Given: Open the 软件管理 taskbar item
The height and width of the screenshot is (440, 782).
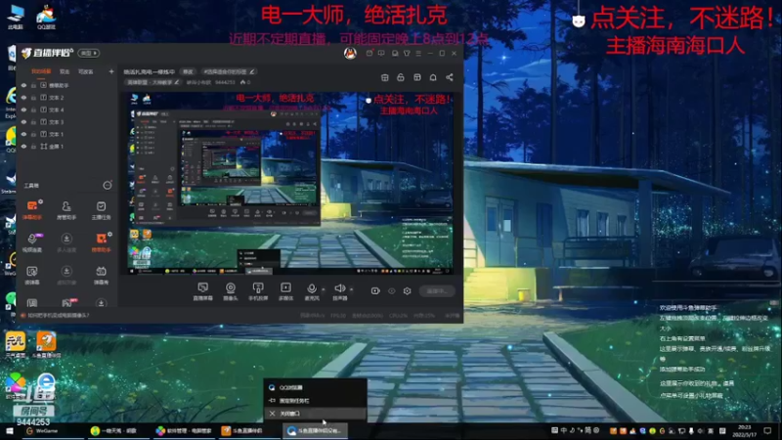Looking at the screenshot, I should click(x=184, y=430).
